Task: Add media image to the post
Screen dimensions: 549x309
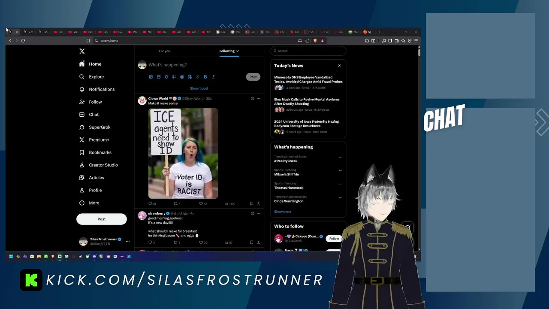Action: tap(151, 77)
